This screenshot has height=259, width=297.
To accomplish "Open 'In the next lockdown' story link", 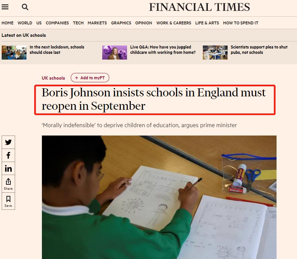I will pyautogui.click(x=57, y=50).
